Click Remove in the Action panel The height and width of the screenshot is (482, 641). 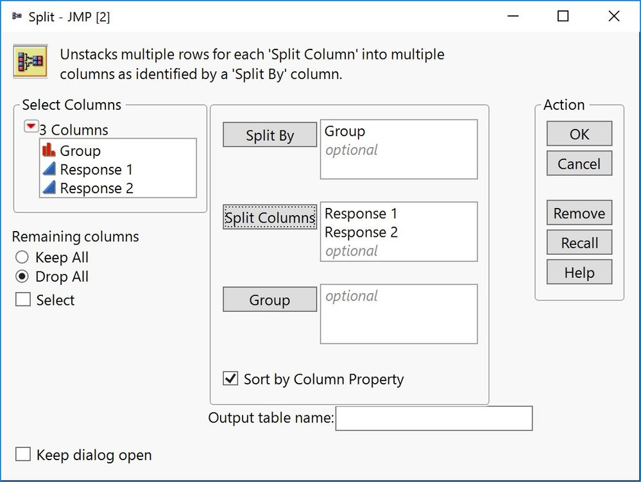pos(579,213)
